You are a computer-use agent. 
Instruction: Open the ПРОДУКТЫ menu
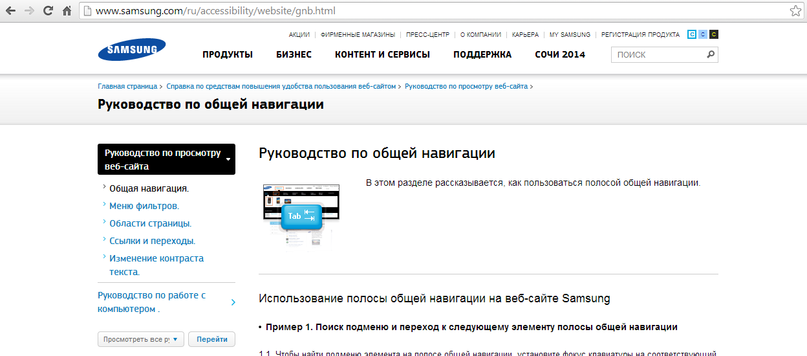click(228, 54)
